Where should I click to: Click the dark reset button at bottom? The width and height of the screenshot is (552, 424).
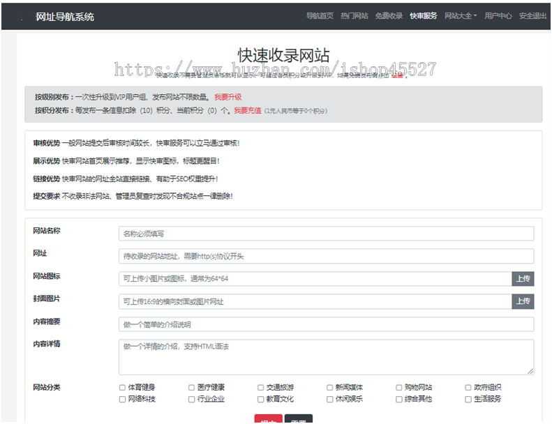(x=299, y=418)
